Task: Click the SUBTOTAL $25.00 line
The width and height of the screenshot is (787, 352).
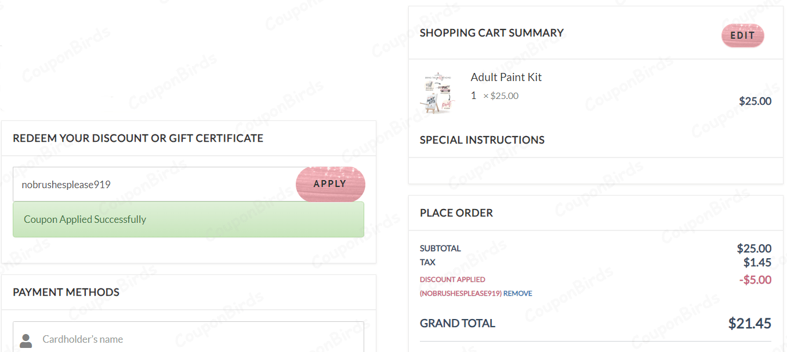Action: tap(754, 248)
